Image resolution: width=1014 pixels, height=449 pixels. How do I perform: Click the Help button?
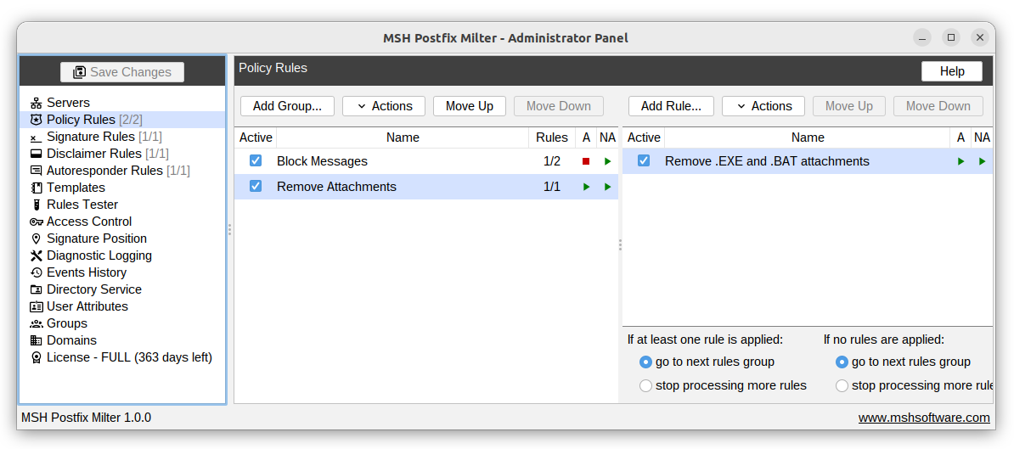[952, 71]
